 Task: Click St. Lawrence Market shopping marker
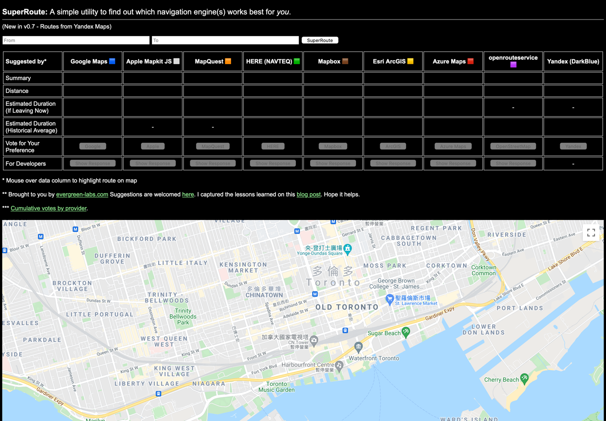390,299
